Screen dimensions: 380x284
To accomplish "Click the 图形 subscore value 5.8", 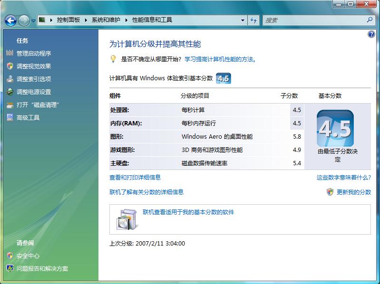I will pos(297,136).
